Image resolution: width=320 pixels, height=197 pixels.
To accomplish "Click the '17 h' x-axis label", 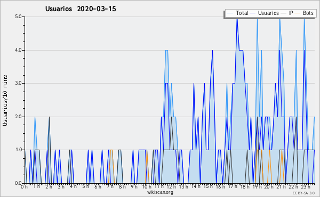I will pyautogui.click(x=233, y=186).
